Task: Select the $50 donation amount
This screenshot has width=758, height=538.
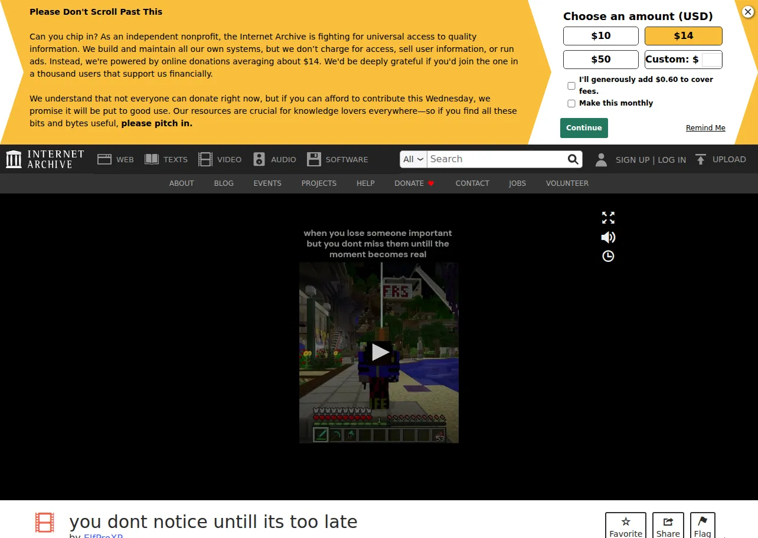Action: pos(601,60)
